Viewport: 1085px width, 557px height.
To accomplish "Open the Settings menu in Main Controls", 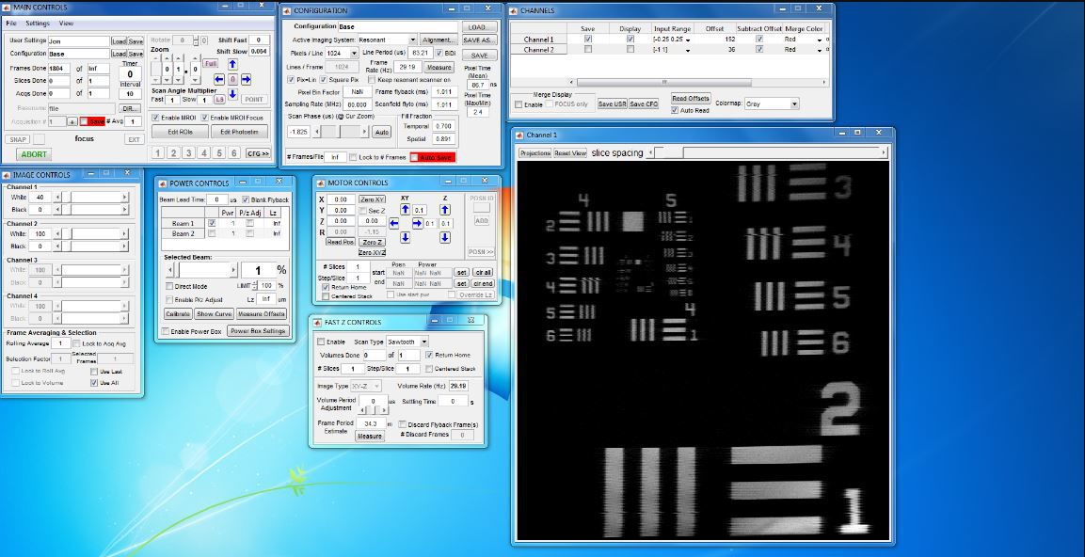I will point(39,23).
